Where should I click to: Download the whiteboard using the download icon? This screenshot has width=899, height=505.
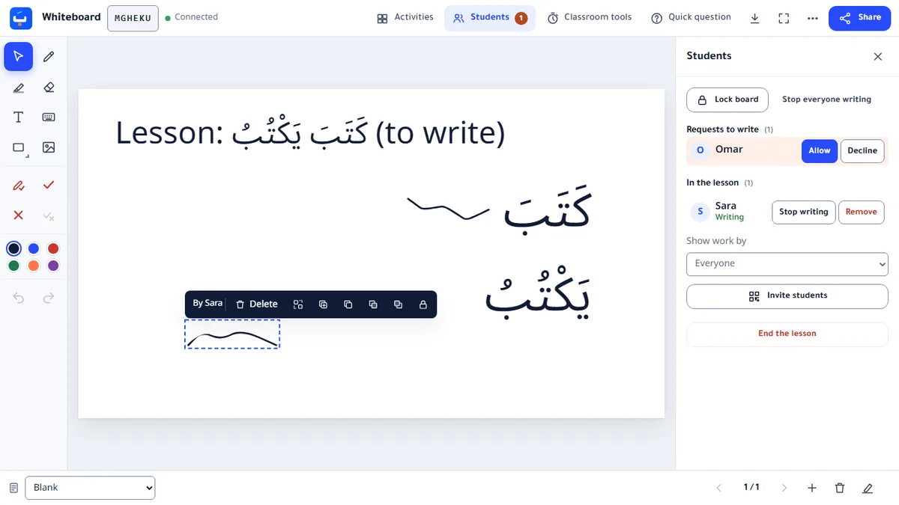click(x=754, y=18)
